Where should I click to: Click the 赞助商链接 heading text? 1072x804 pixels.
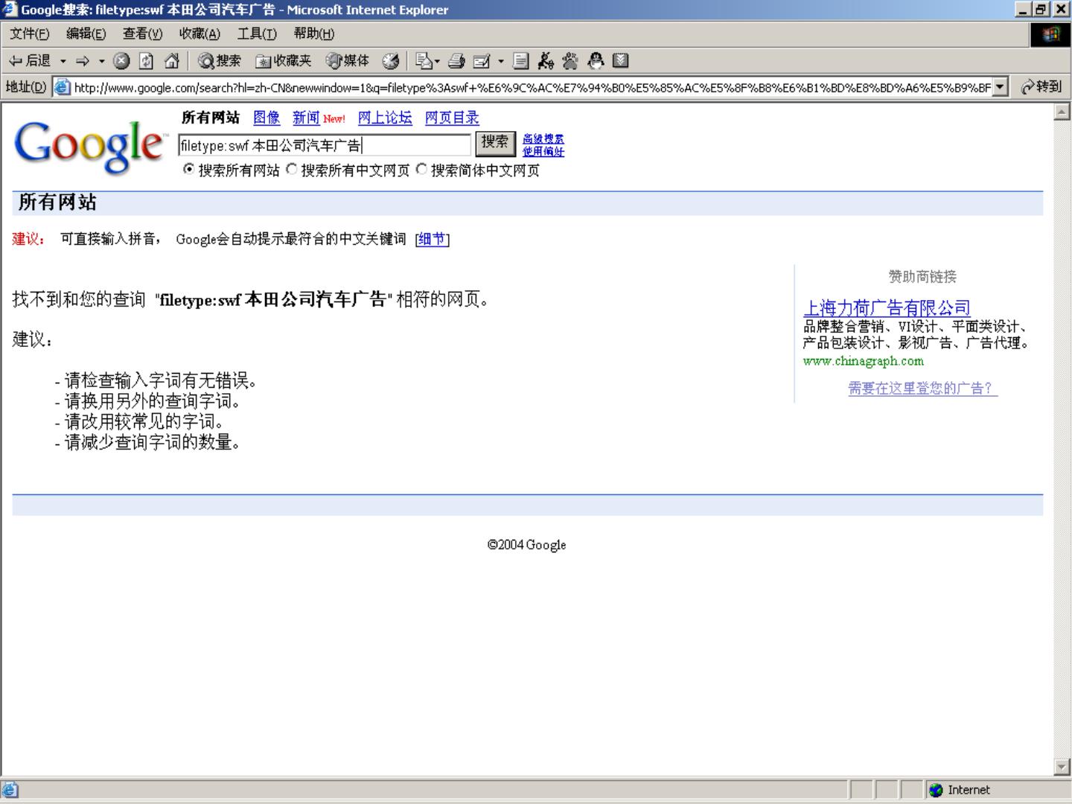click(x=922, y=276)
